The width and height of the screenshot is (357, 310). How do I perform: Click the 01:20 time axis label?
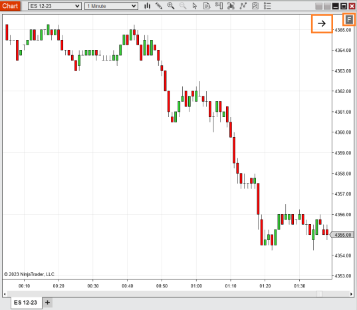(265, 286)
